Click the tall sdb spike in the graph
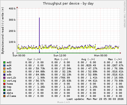 tap(39, 31)
